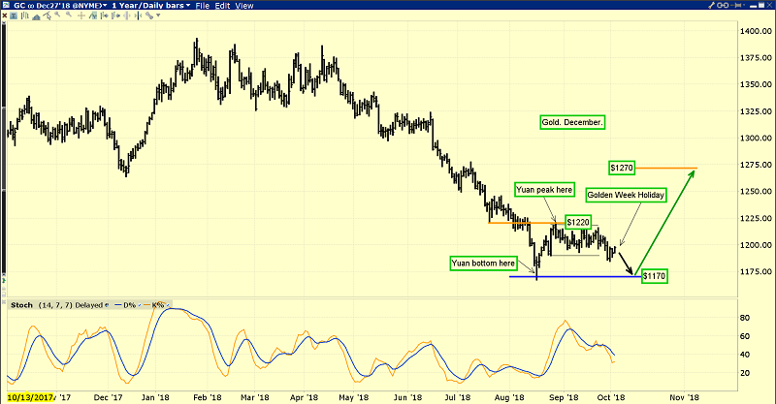Close the toolbar with red X
The image size is (776, 404).
point(5,16)
